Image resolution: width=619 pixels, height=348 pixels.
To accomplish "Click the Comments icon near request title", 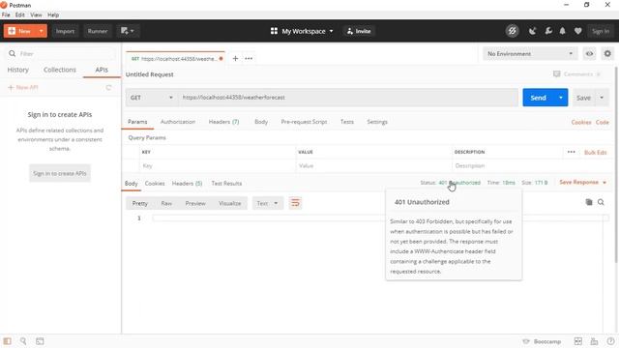I will (x=557, y=74).
